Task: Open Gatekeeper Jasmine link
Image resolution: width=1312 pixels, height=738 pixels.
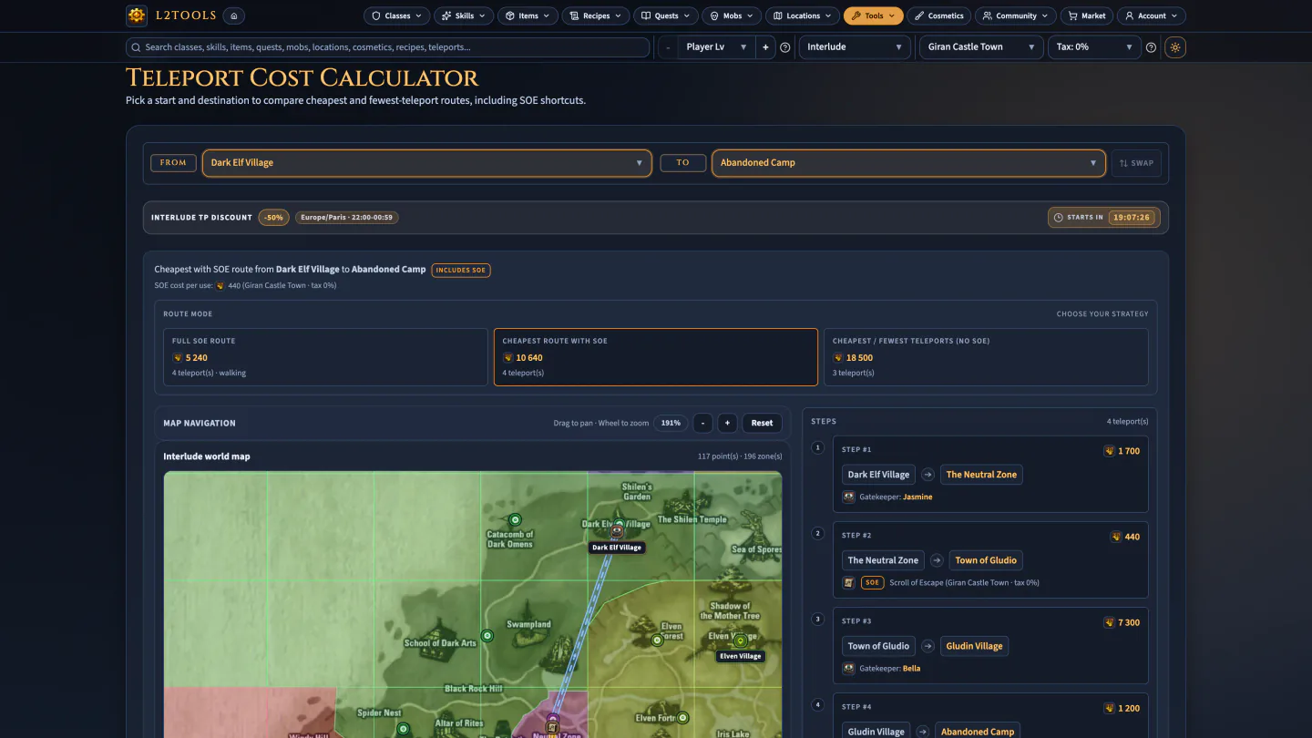Action: click(x=917, y=497)
